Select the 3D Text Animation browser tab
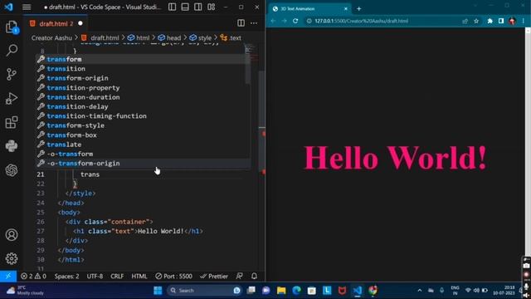 tap(309, 9)
